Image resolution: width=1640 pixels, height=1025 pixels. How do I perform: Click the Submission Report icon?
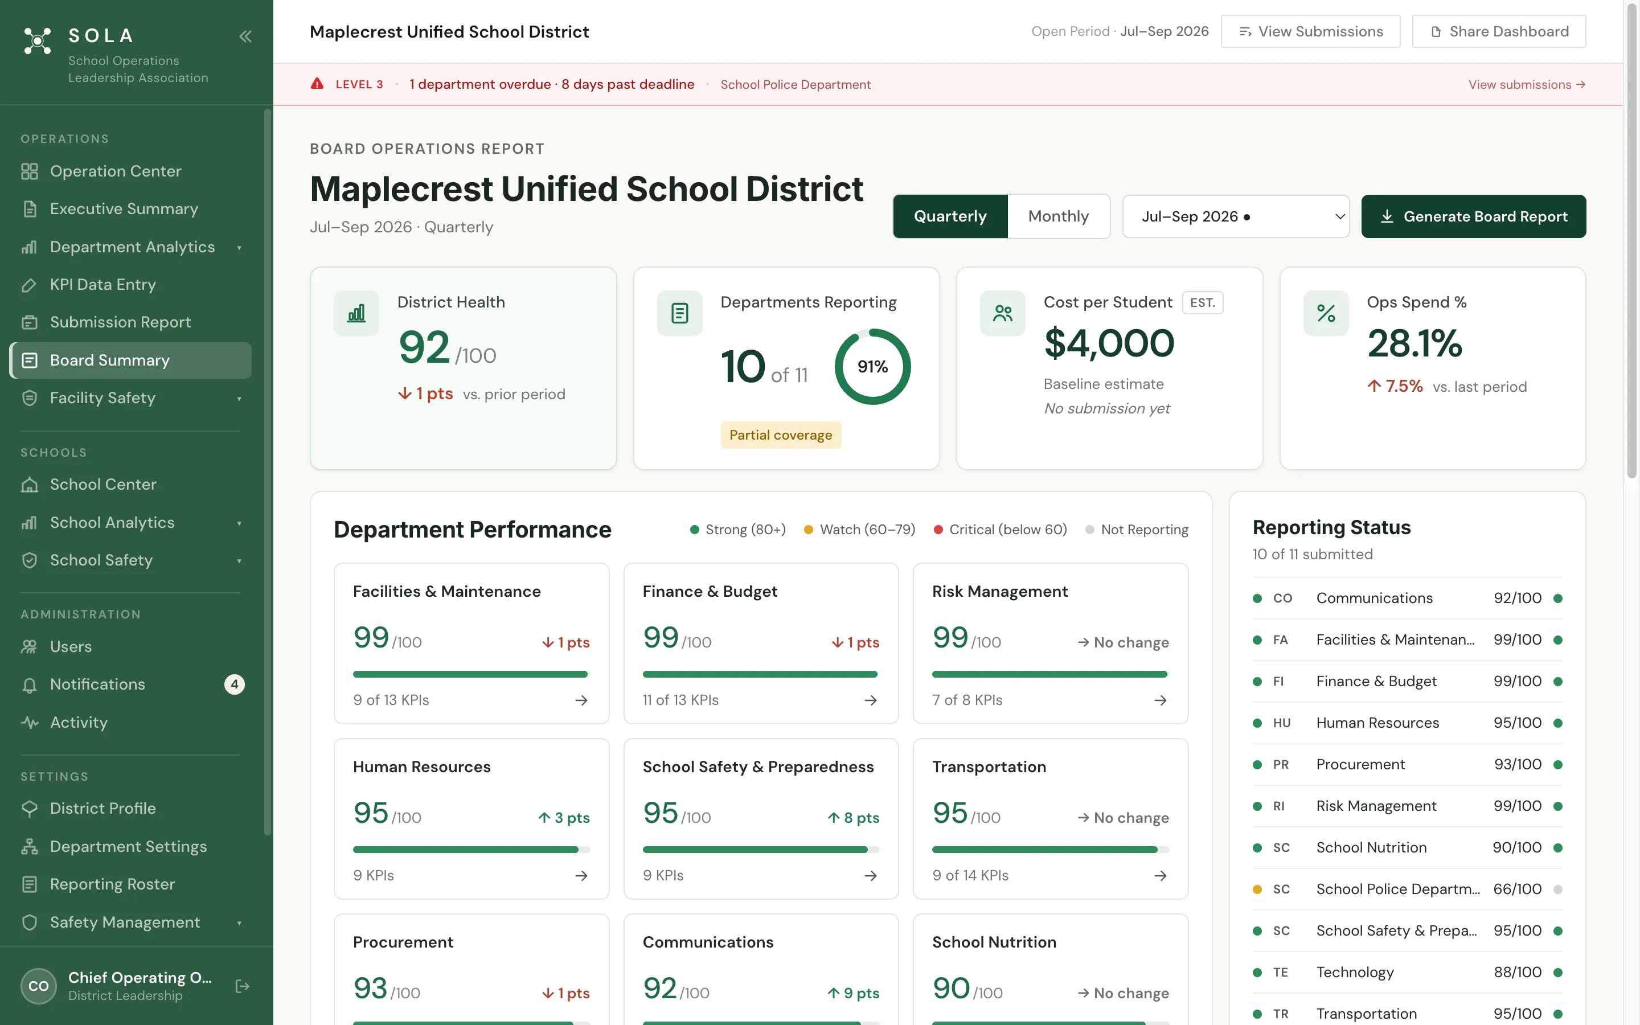29,322
